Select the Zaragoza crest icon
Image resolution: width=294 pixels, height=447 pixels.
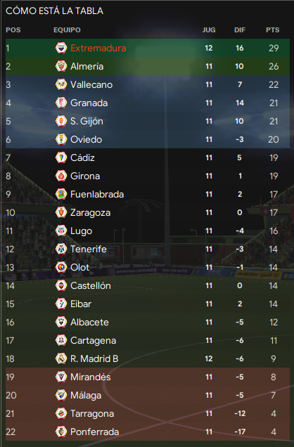pos(61,212)
